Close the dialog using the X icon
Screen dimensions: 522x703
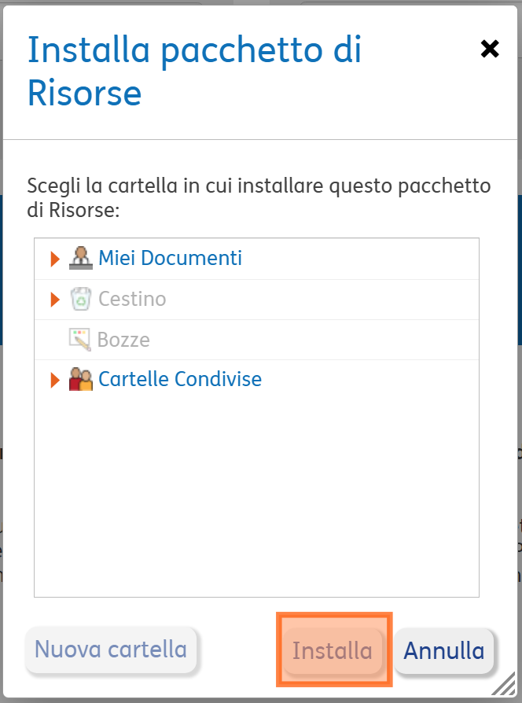490,48
